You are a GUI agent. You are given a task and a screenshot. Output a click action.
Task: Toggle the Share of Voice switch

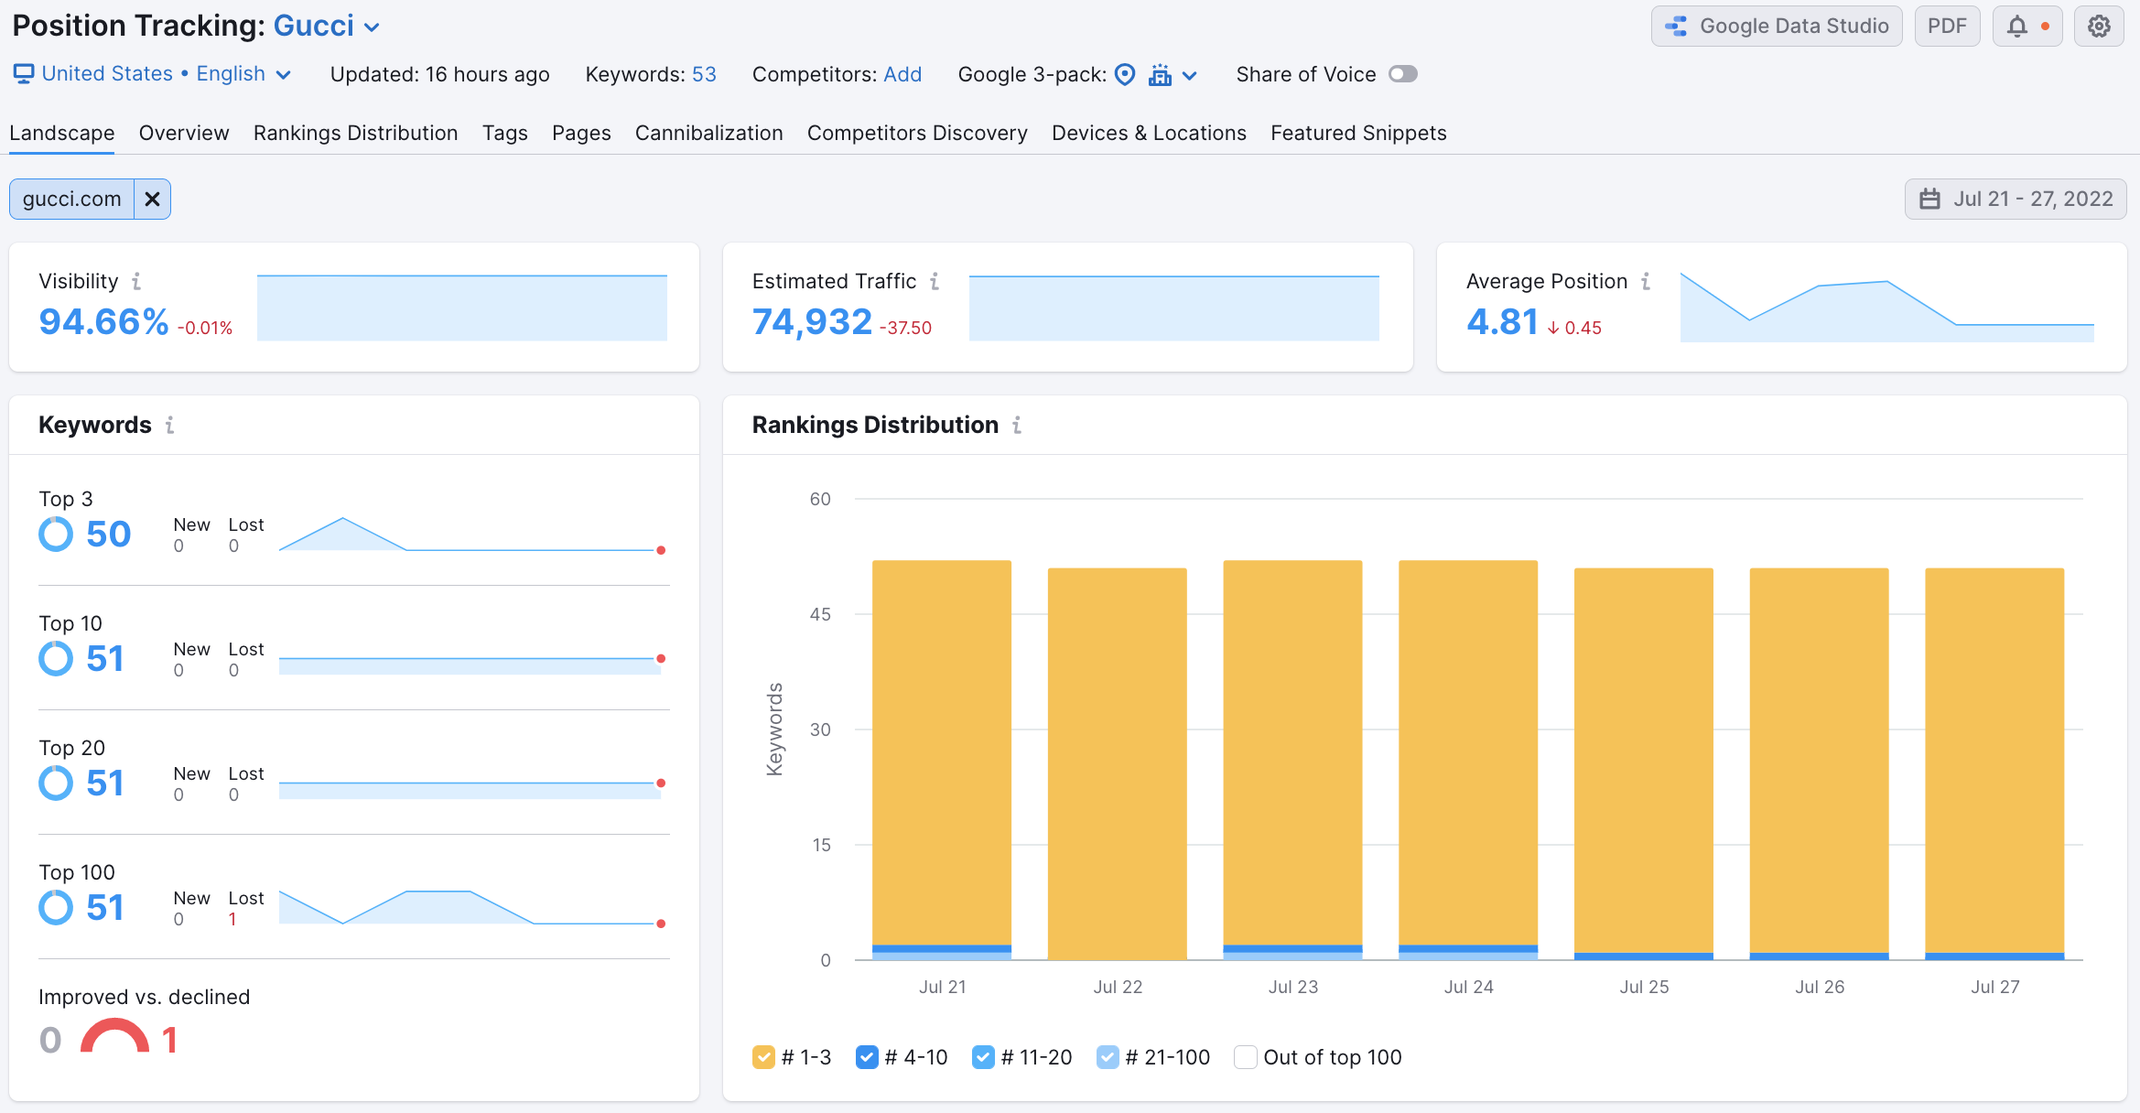[1402, 74]
